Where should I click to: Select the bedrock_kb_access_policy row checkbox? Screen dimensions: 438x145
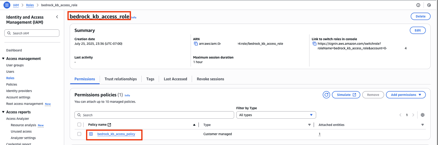pyautogui.click(x=79, y=134)
